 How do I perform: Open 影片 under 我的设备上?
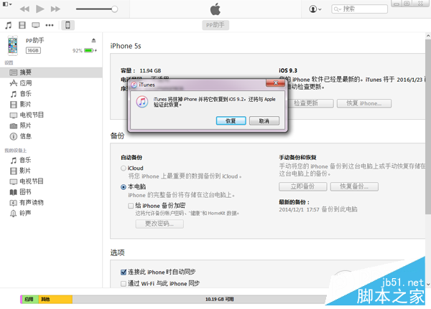tap(51, 171)
